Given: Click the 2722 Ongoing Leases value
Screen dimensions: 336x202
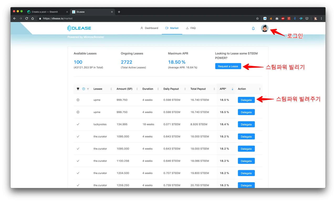Looking at the screenshot, I should pyautogui.click(x=127, y=62).
